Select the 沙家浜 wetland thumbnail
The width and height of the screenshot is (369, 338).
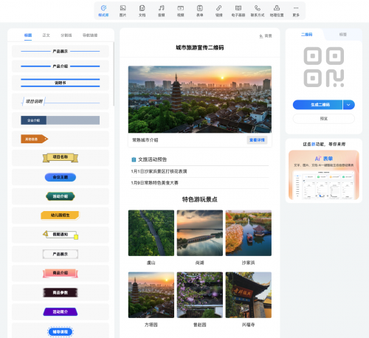249,233
